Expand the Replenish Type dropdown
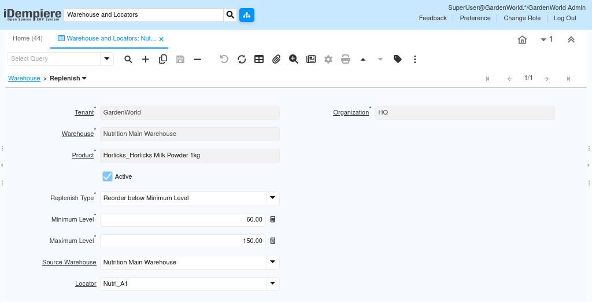The image size is (592, 302). click(x=273, y=198)
